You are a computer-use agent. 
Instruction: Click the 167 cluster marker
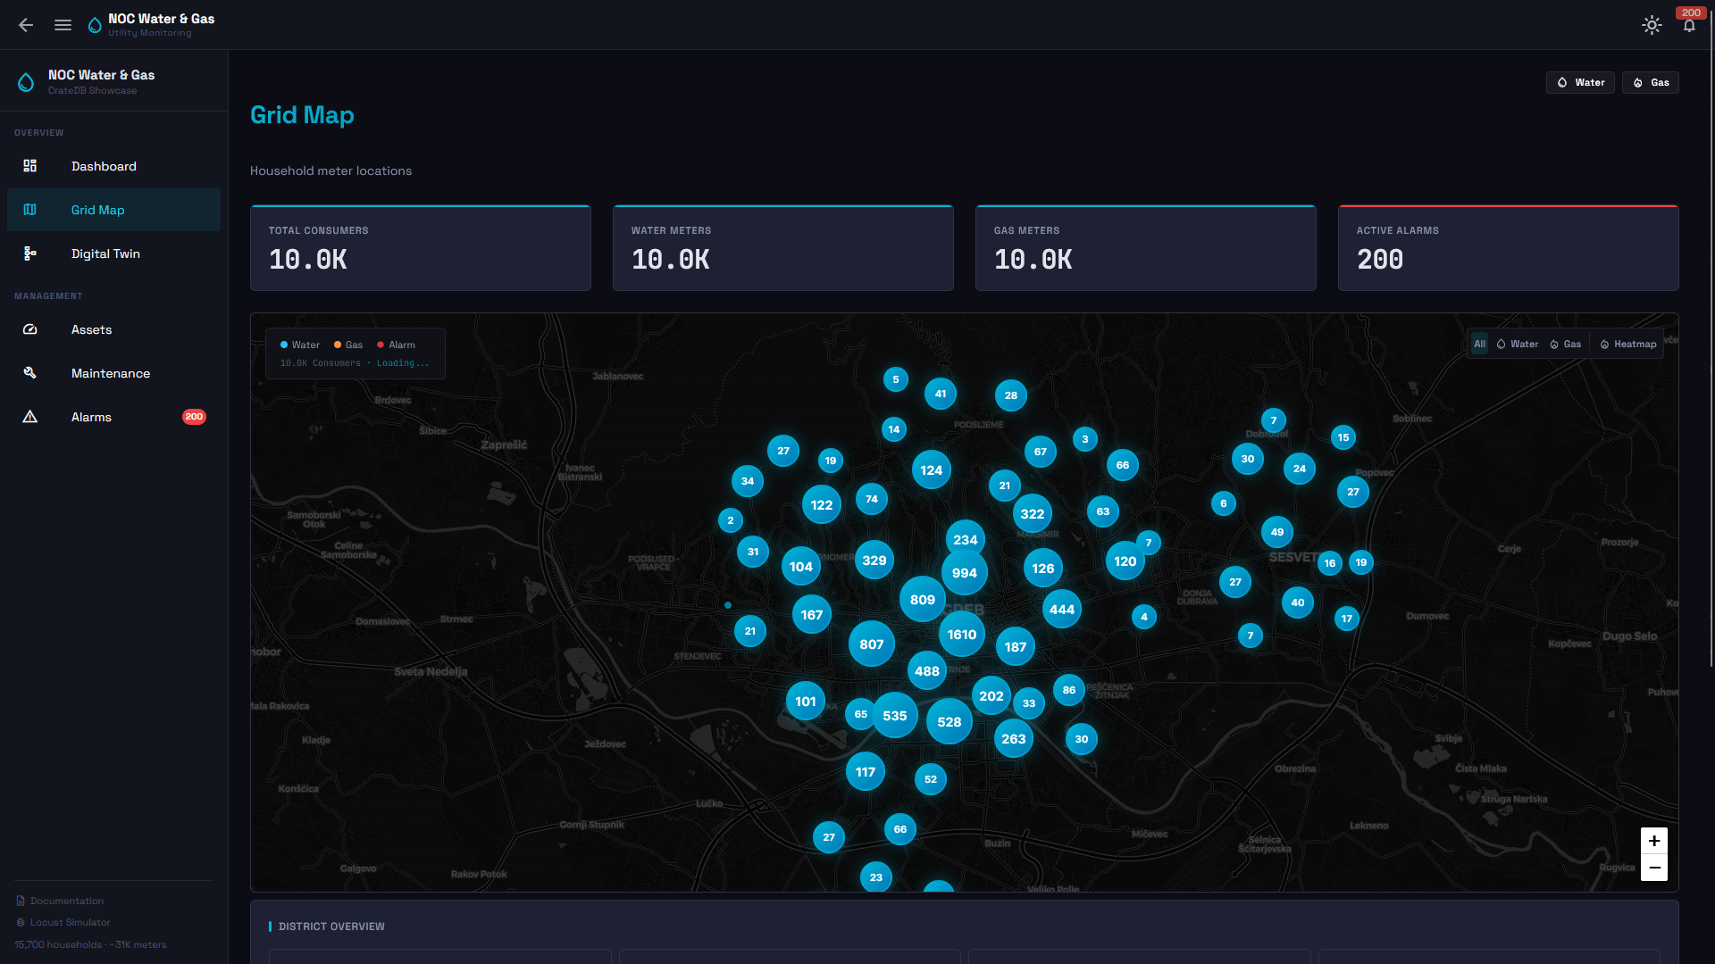pyautogui.click(x=812, y=615)
